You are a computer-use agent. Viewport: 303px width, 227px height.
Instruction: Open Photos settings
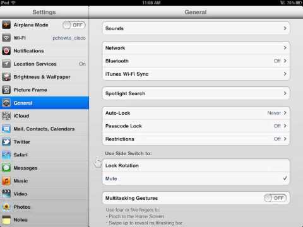[x=44, y=207]
